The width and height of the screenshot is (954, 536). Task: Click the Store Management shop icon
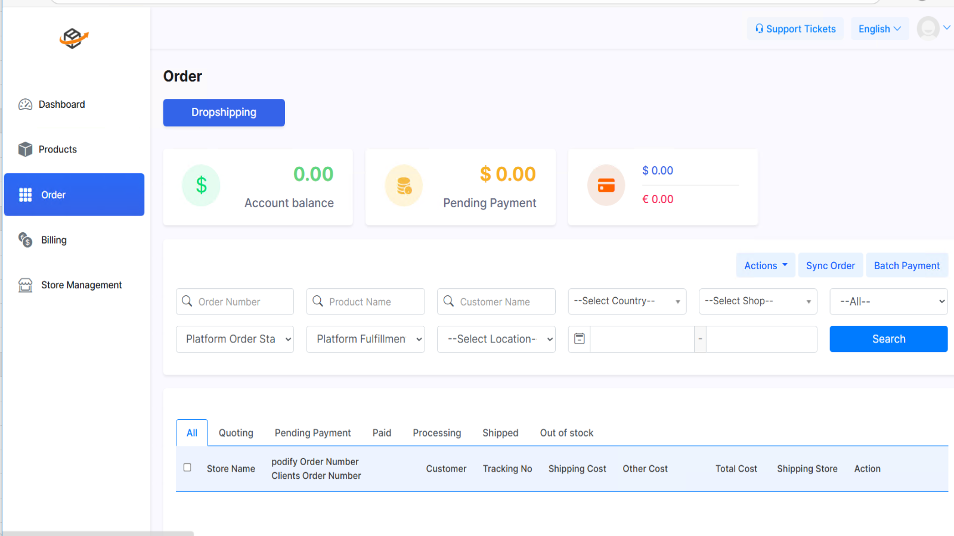click(25, 285)
